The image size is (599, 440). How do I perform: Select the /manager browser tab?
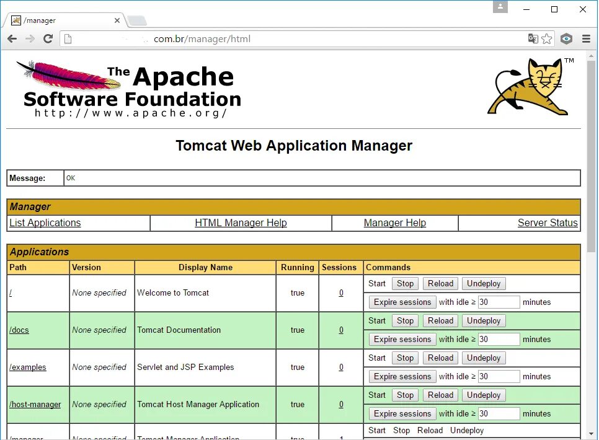[65, 20]
